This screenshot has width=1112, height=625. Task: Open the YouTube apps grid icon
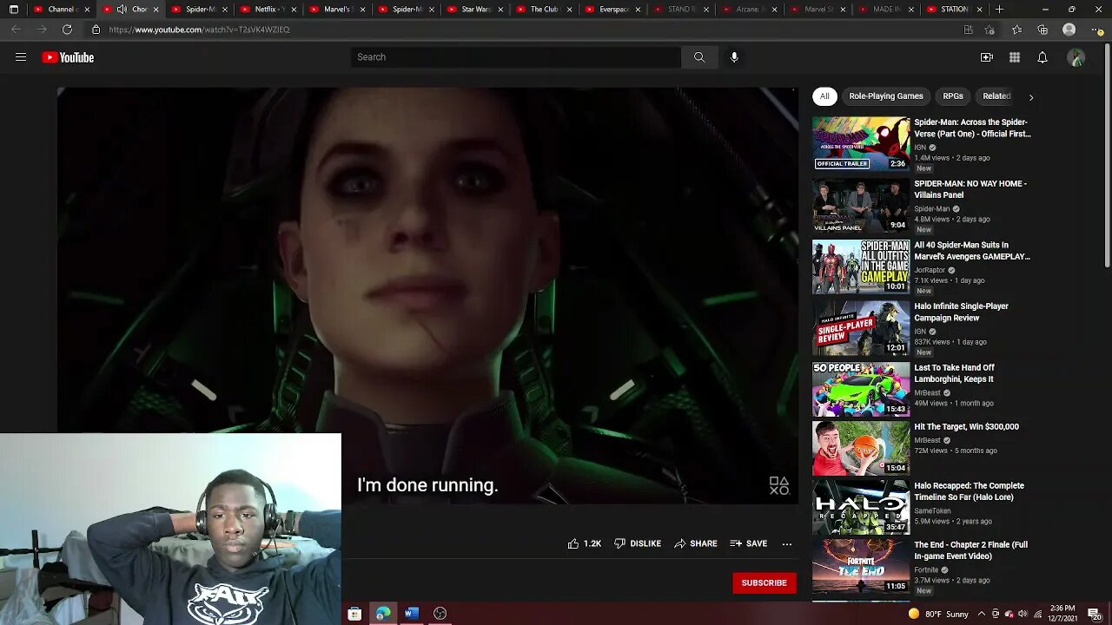(1015, 57)
